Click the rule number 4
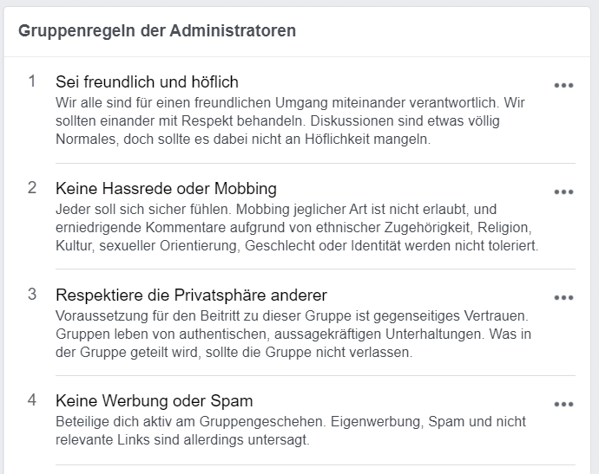The height and width of the screenshot is (474, 599). (32, 399)
